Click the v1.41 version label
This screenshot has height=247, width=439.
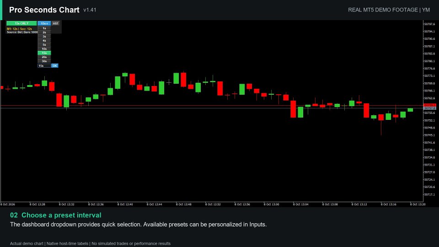(x=90, y=10)
